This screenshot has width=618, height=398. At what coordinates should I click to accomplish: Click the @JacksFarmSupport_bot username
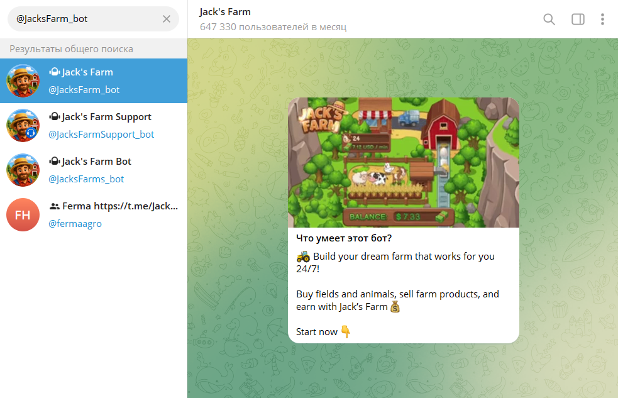coord(101,135)
